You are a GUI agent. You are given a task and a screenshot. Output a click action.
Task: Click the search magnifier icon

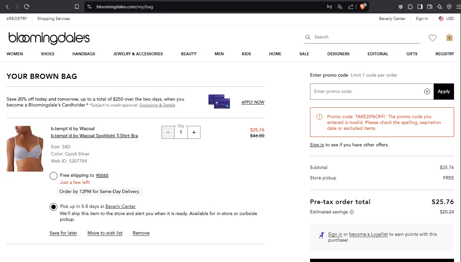click(308, 37)
